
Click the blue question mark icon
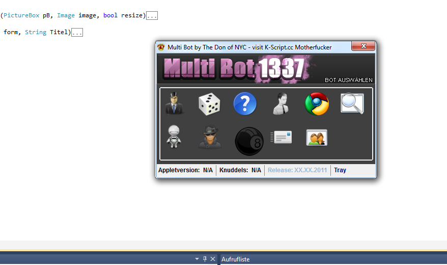tap(245, 103)
